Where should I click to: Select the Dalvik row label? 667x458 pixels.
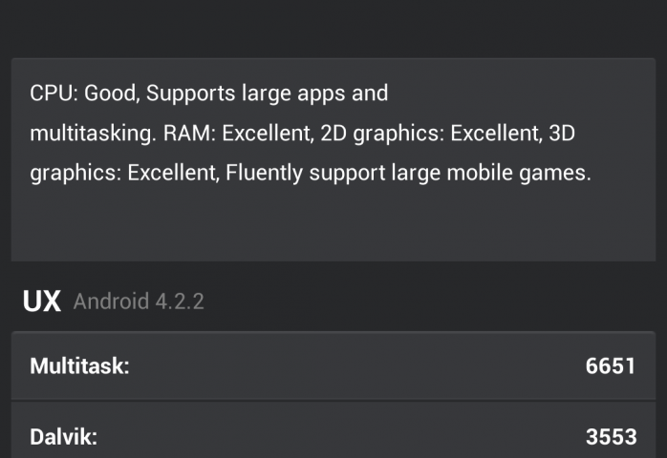pos(64,437)
